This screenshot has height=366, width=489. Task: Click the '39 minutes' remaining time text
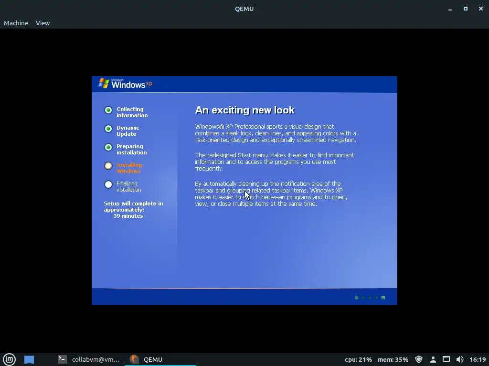click(128, 216)
